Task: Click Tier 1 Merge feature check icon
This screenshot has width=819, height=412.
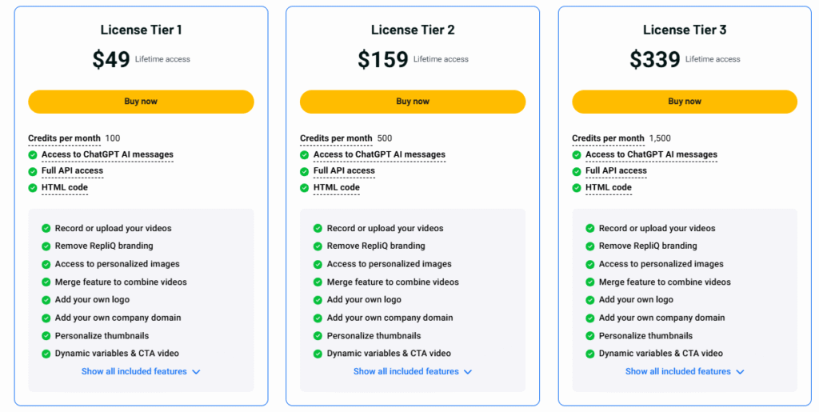Action: [46, 282]
